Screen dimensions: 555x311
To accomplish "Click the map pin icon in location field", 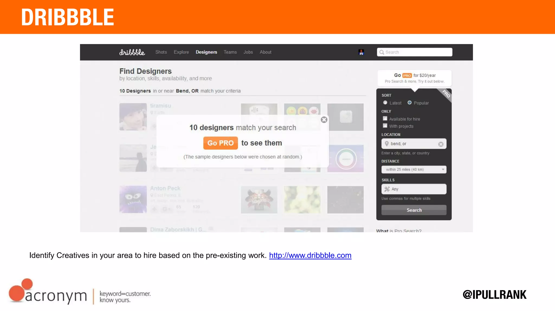I will [x=387, y=144].
